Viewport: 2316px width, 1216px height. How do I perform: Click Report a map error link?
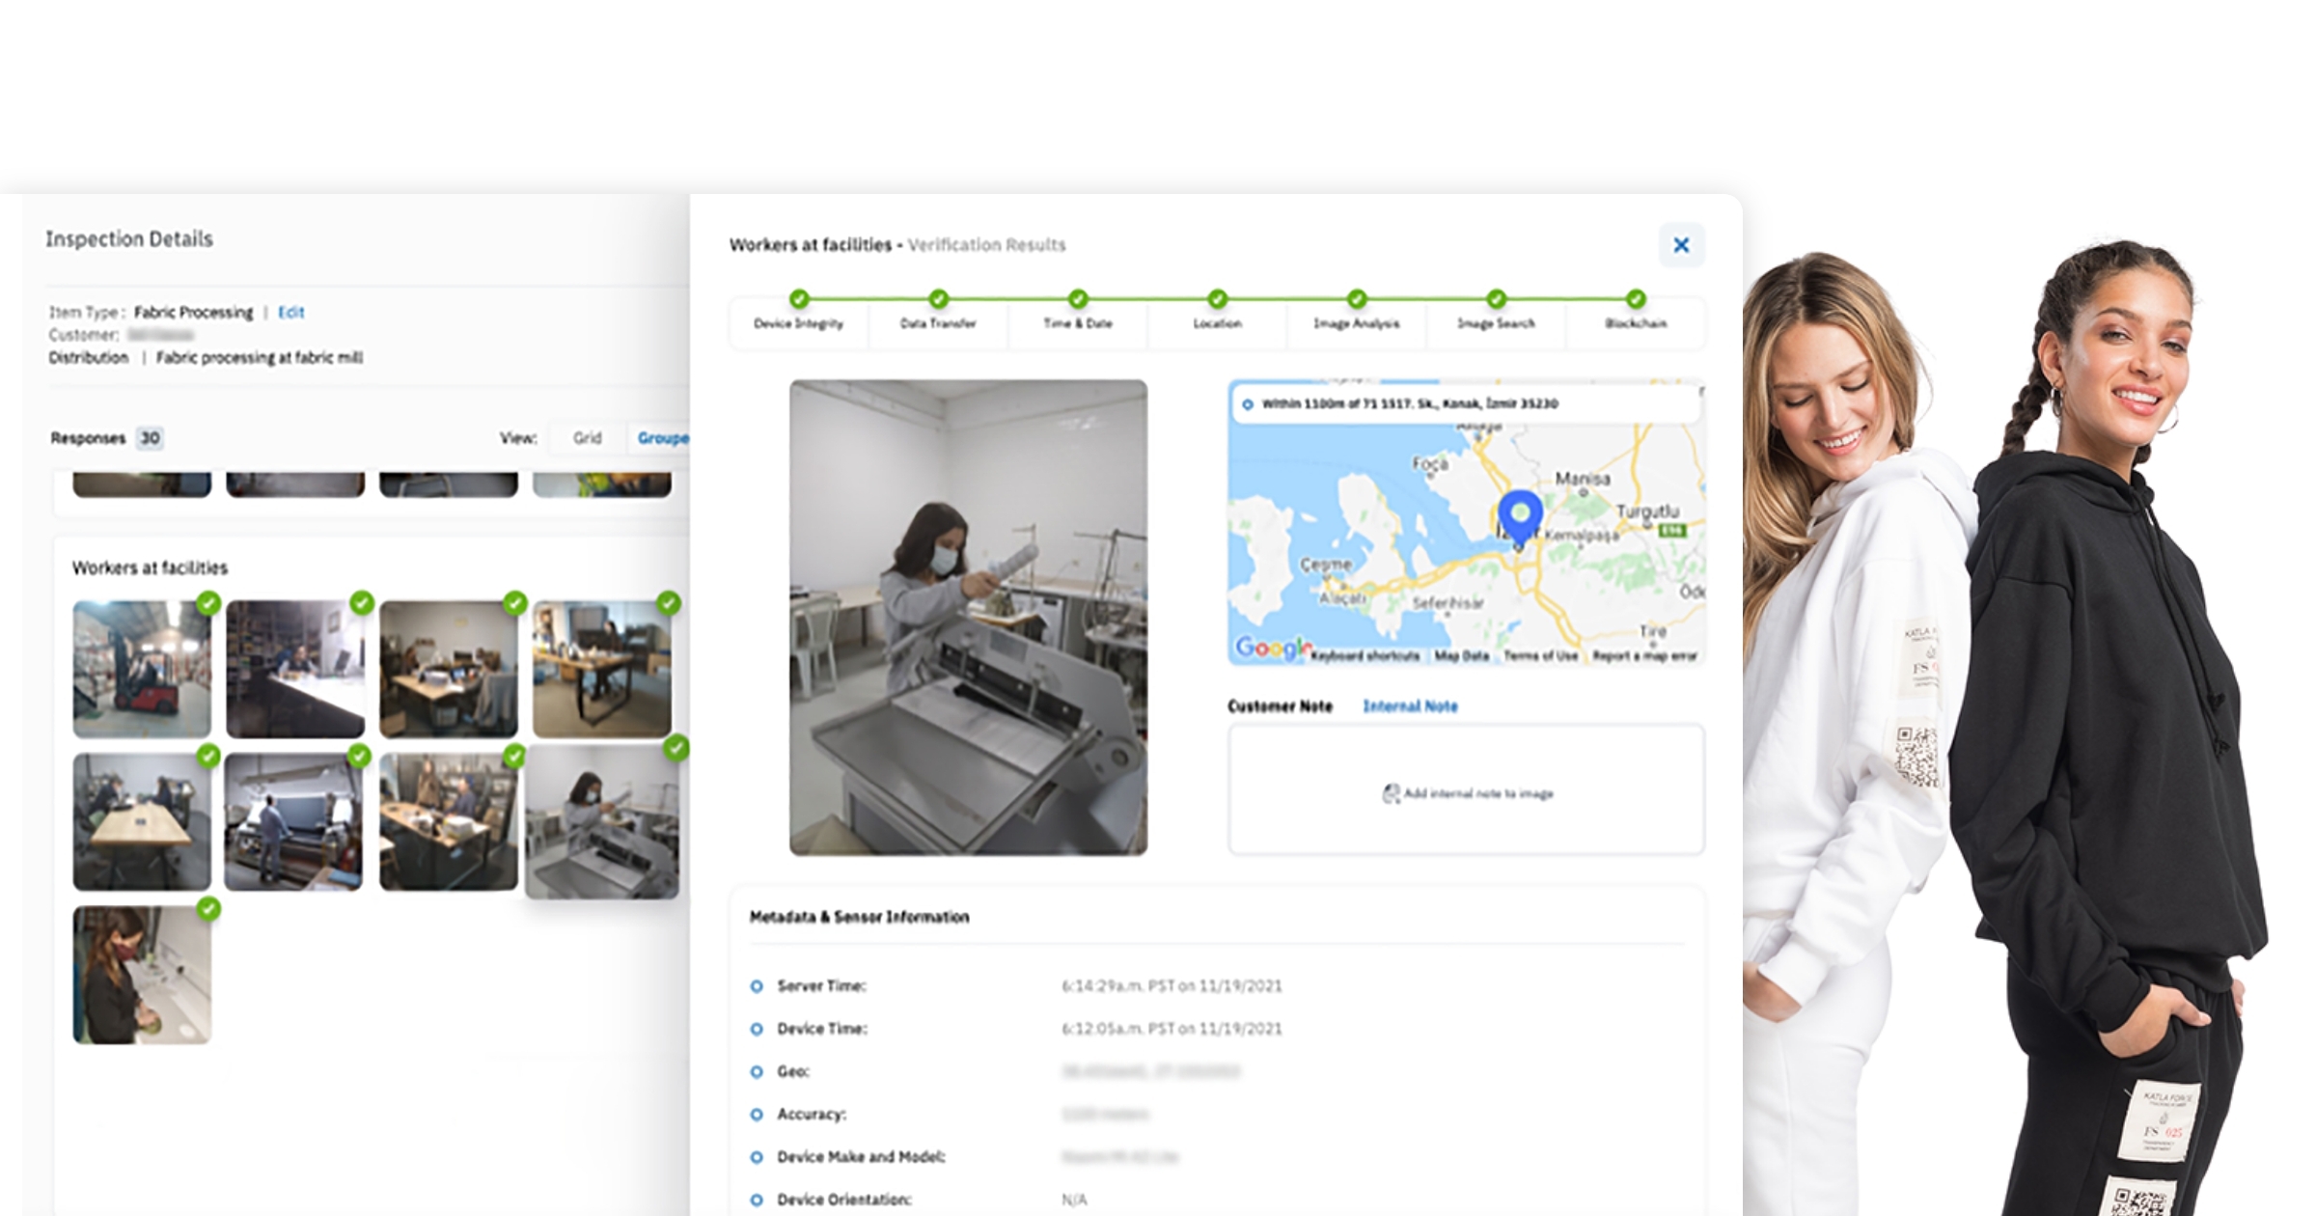(x=1644, y=656)
